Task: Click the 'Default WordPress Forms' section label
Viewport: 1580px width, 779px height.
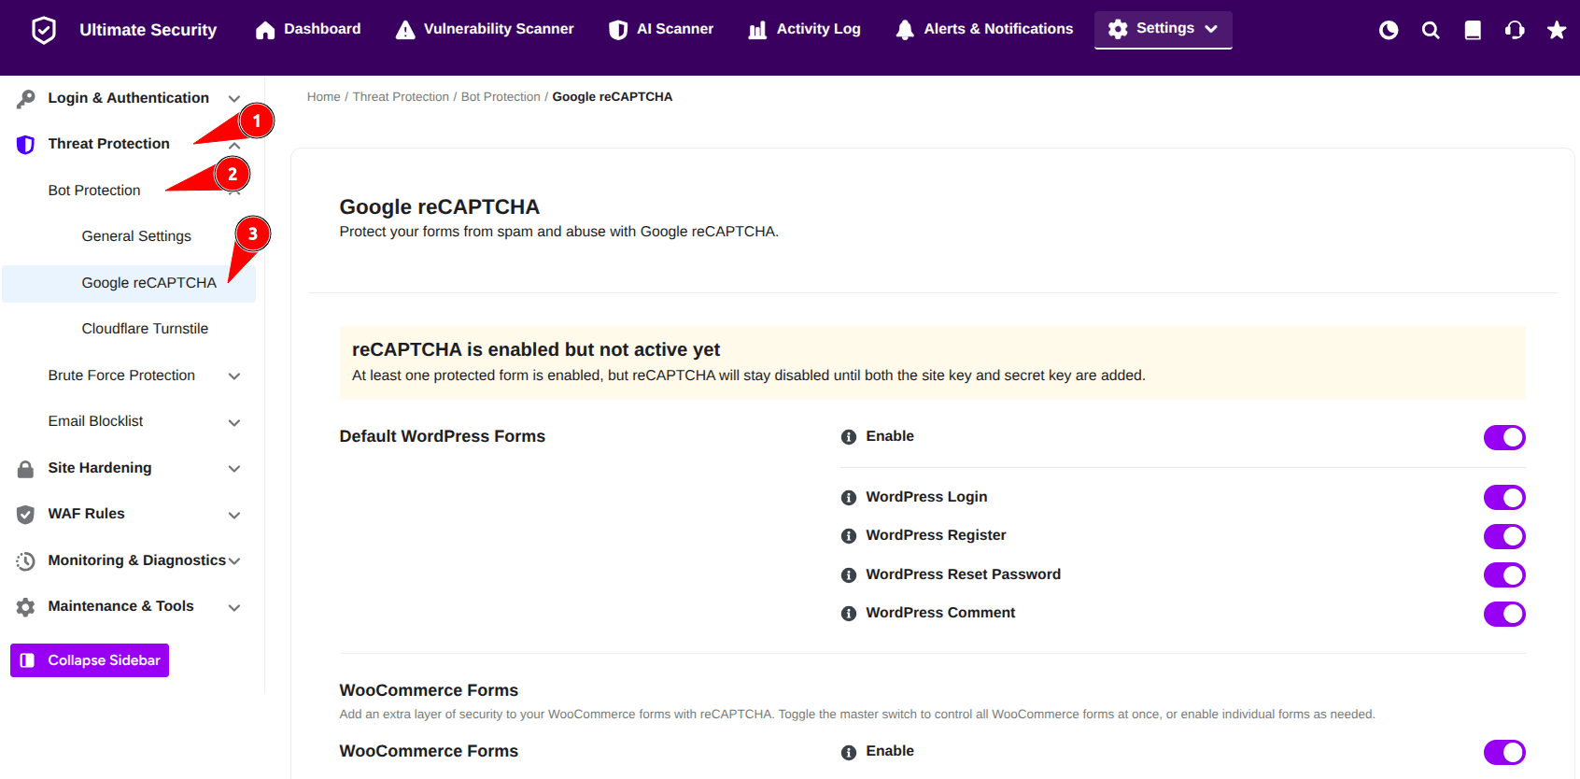Action: (x=443, y=436)
